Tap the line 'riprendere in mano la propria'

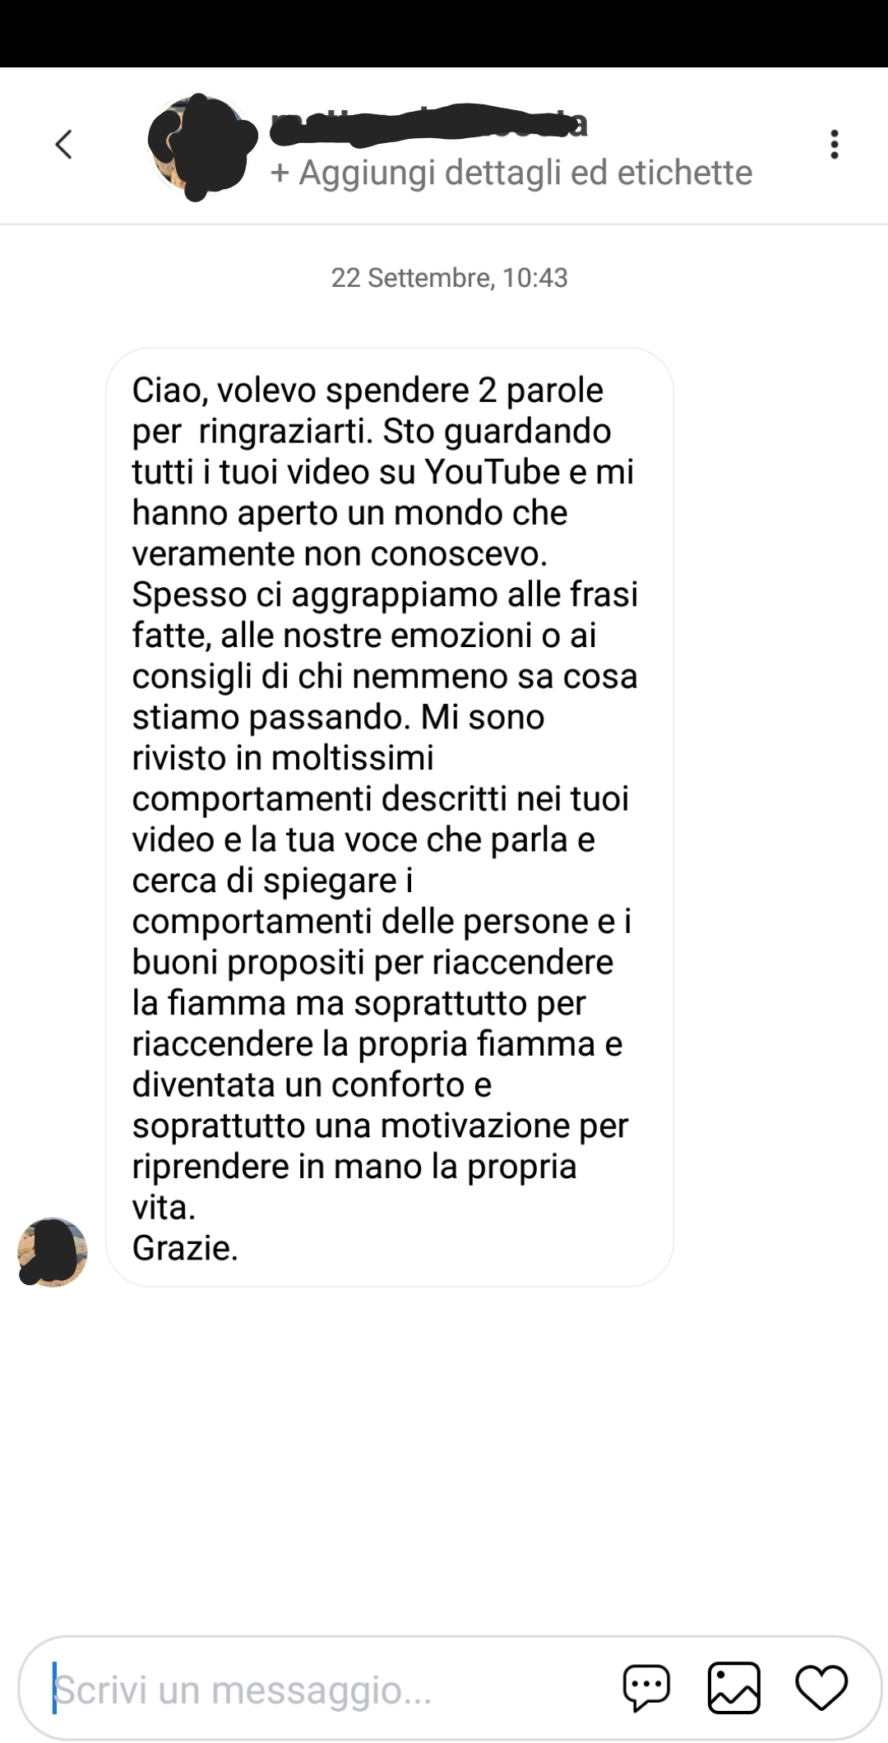pyautogui.click(x=354, y=1167)
